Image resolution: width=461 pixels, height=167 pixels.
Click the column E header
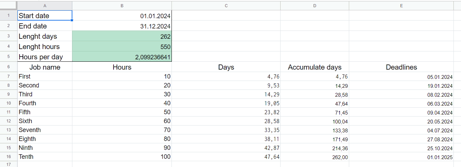pyautogui.click(x=401, y=5)
